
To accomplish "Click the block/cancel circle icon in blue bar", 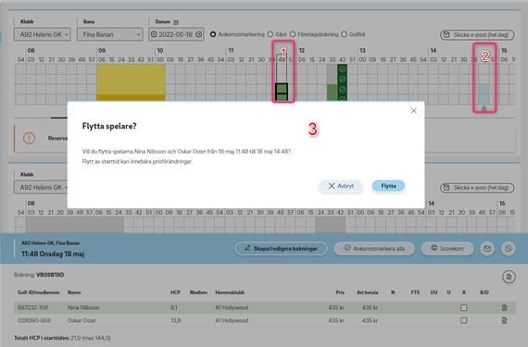I will click(x=509, y=249).
